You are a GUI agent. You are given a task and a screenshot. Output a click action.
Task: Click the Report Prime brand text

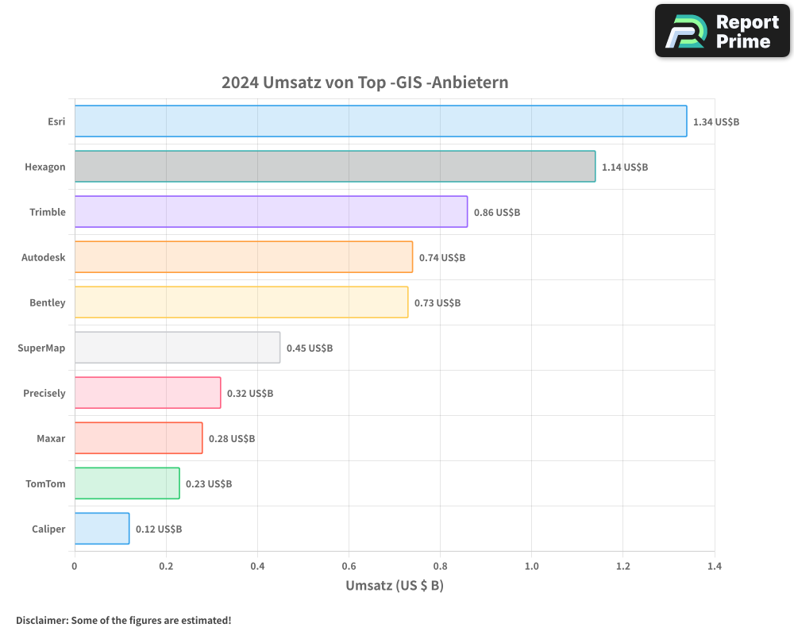point(746,32)
